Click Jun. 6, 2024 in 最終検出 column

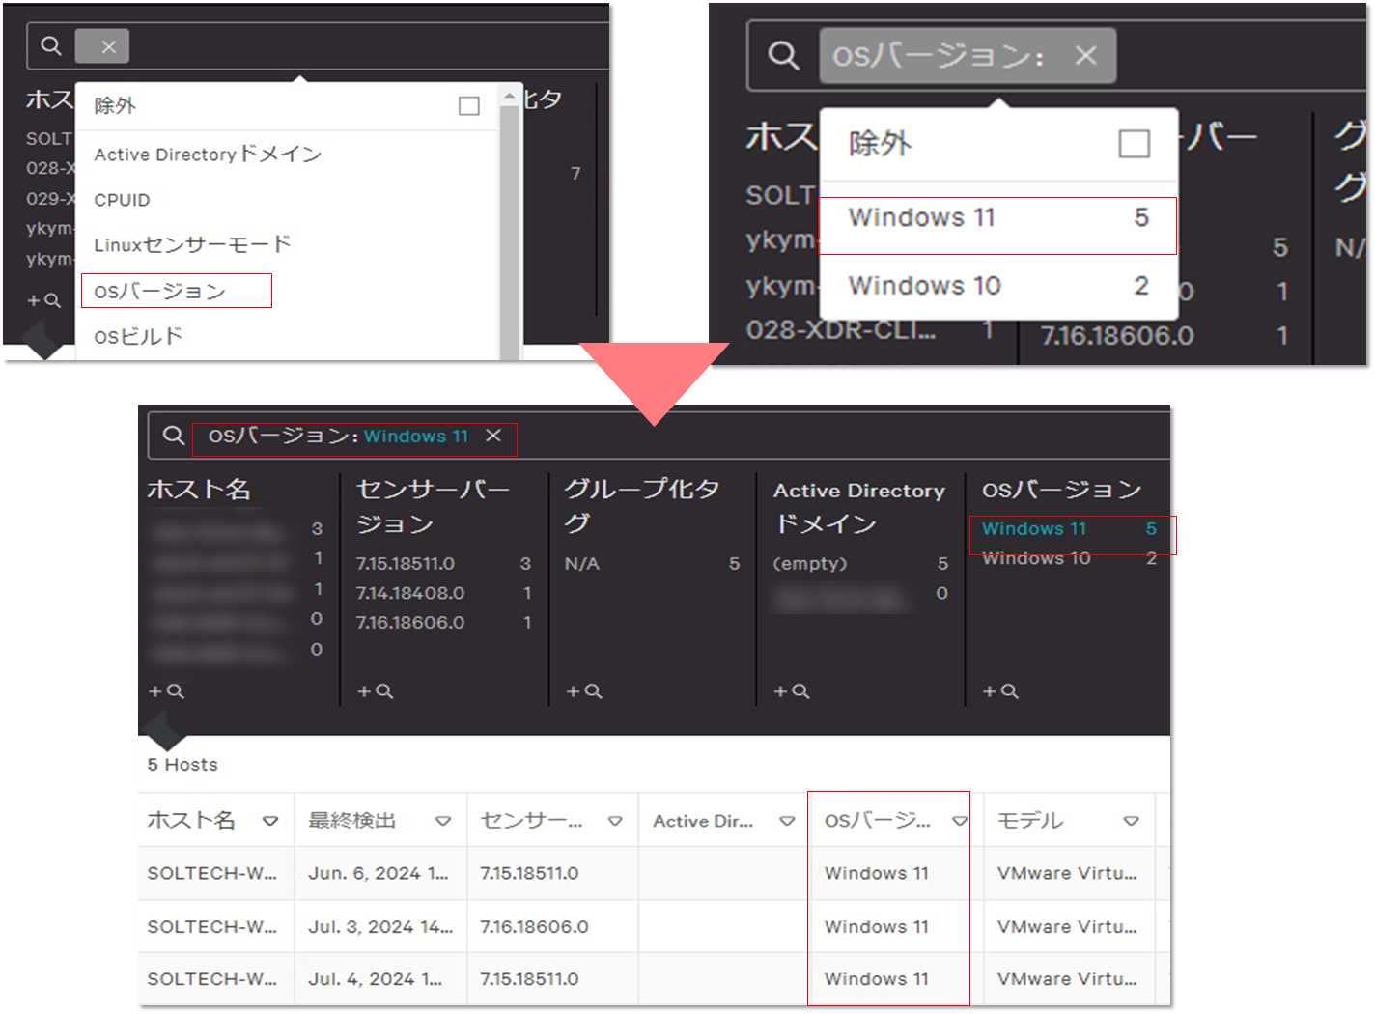pos(379,873)
